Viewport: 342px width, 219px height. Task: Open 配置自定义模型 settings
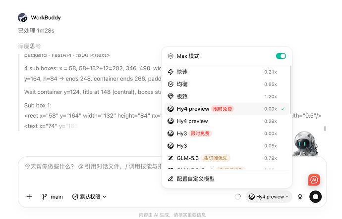[x=227, y=179]
